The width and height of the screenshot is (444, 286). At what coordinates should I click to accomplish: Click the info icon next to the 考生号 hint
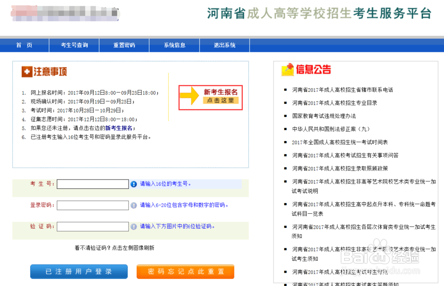tap(134, 184)
